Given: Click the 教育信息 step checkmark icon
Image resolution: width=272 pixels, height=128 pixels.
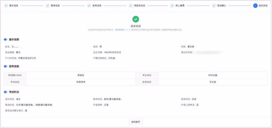Looking at the screenshot, I should (47, 6).
